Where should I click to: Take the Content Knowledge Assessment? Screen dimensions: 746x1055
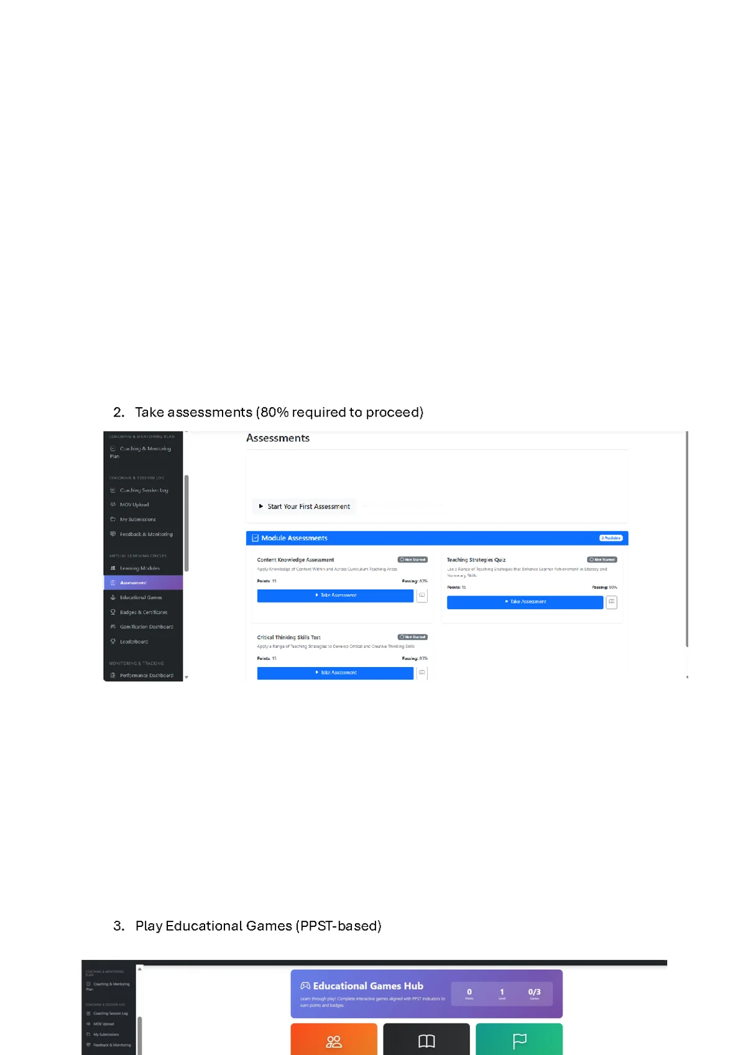(335, 596)
